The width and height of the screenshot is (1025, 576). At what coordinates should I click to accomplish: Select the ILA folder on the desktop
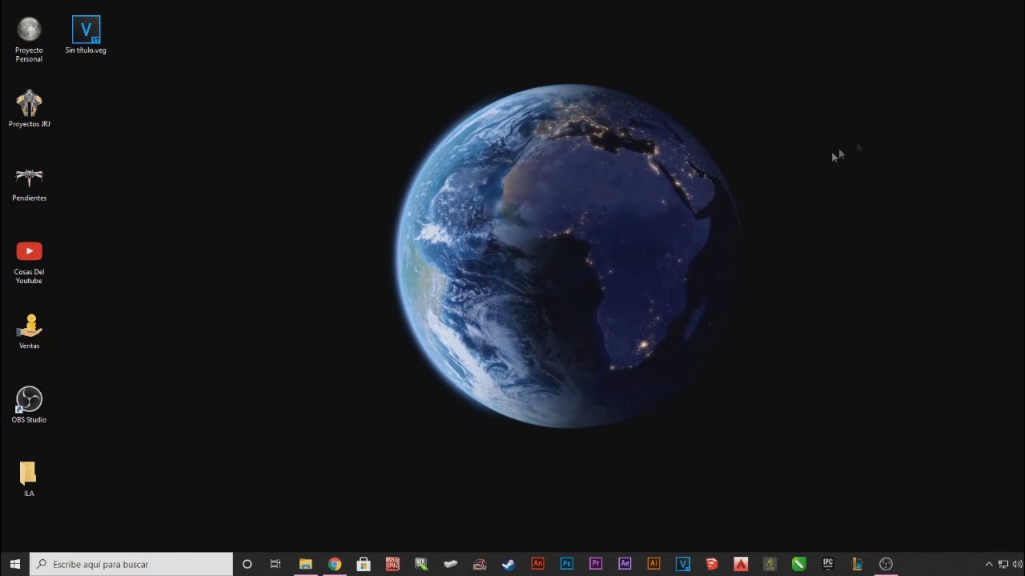(29, 479)
